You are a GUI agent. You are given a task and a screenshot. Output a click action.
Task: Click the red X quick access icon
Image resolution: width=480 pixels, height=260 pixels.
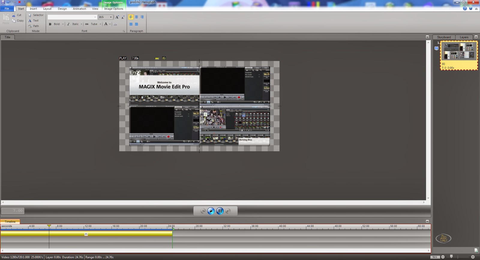19,2
